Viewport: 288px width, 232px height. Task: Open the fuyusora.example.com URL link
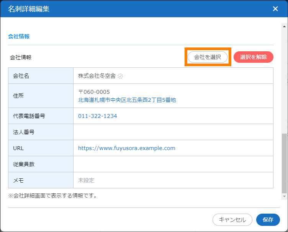pos(126,148)
